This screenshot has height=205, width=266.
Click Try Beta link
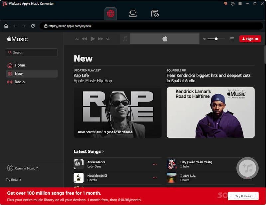[x=13, y=180]
